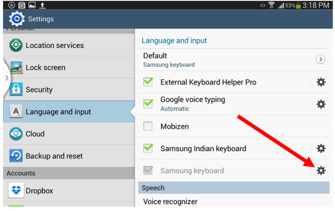Viewport: 335px width, 211px height.
Task: Open Cloud settings
Action: click(69, 134)
